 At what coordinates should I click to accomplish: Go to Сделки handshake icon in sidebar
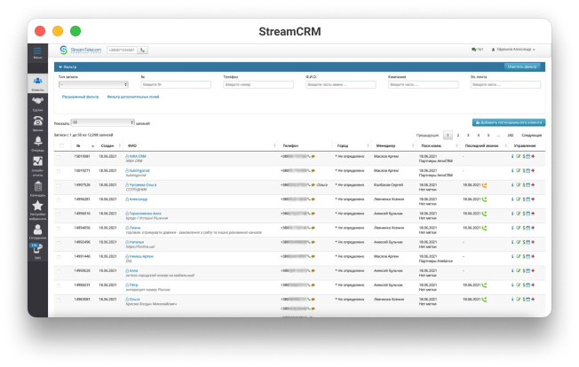(37, 103)
